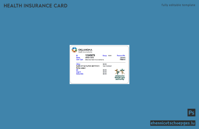Image resolution: width=199 pixels, height=129 pixels.
Task: Click the Oklahoma Health Care Authority figures emblem
Action: click(120, 72)
